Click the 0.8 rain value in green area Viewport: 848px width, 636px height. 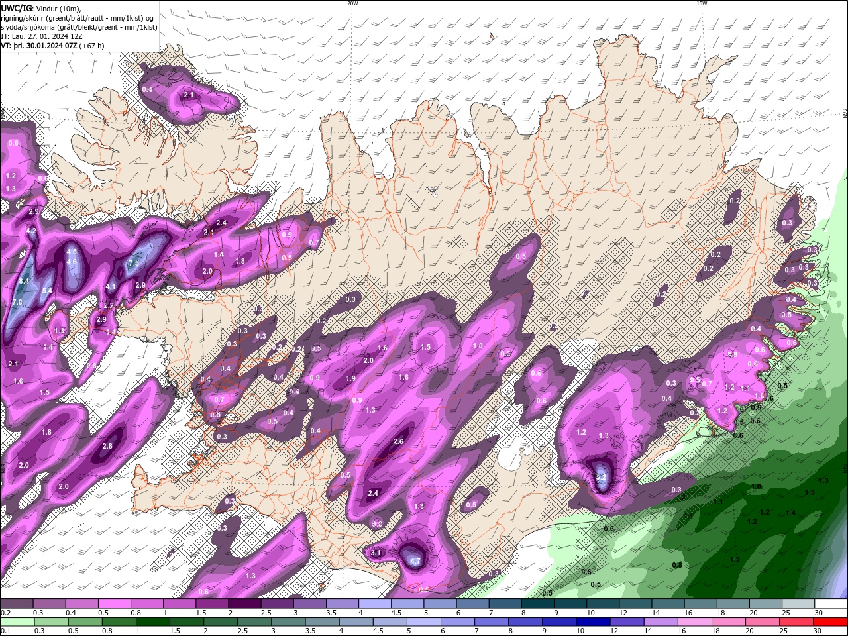point(677,565)
